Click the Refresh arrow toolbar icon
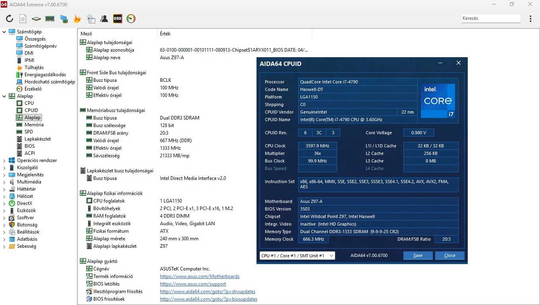The image size is (540, 305). pyautogui.click(x=10, y=19)
